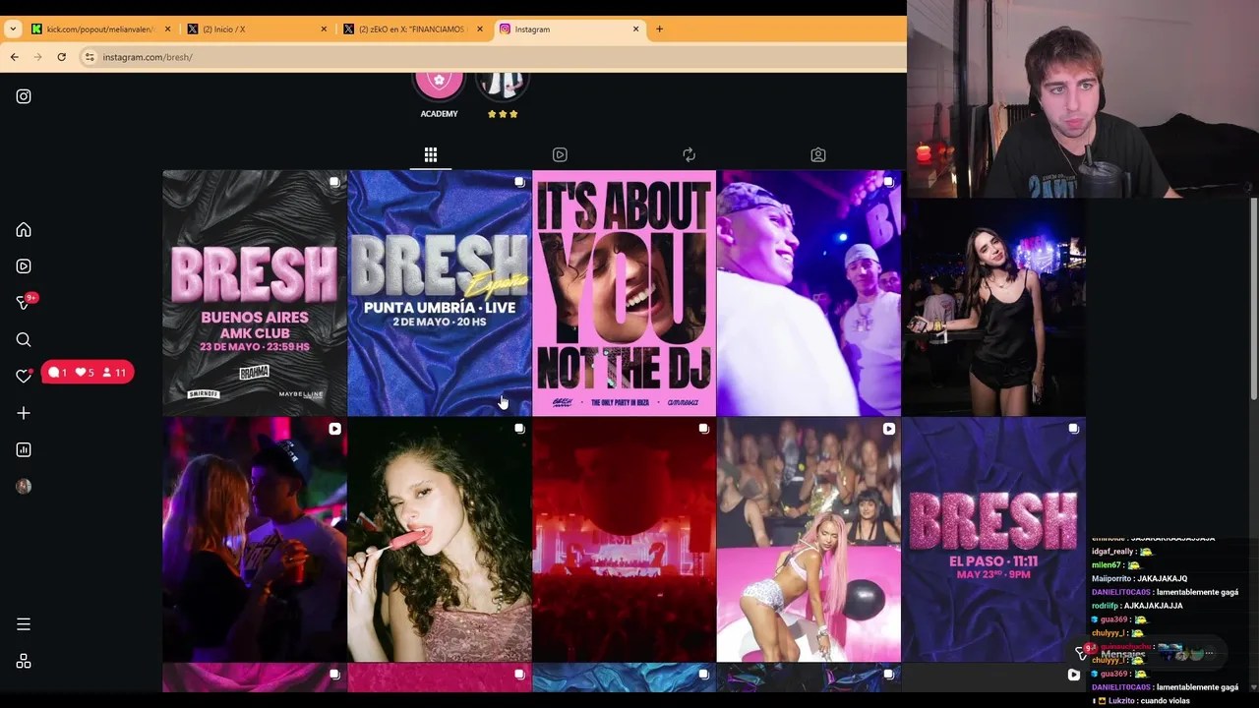The width and height of the screenshot is (1259, 708).
Task: Open own profile avatar in sidebar
Action: (x=24, y=486)
